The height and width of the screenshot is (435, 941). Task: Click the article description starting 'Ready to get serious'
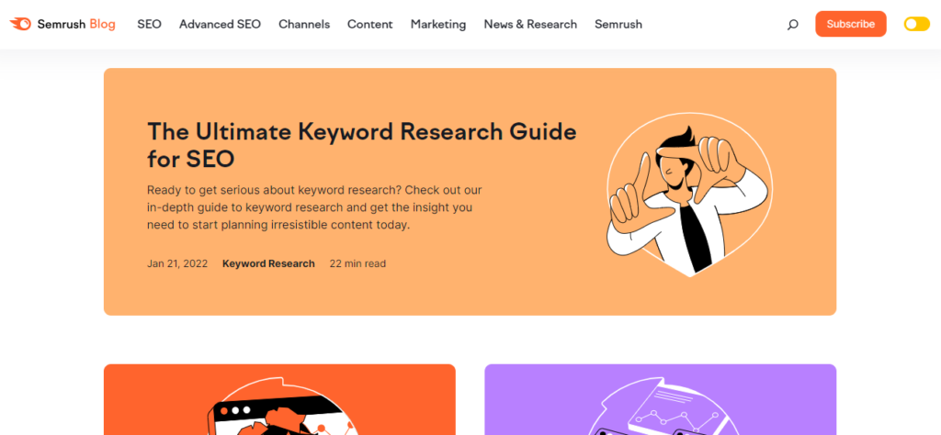tap(314, 208)
